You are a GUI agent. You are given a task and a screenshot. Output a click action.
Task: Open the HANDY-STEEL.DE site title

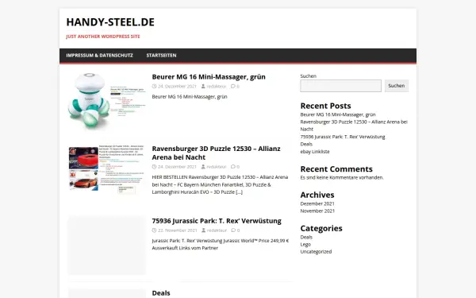coord(110,22)
